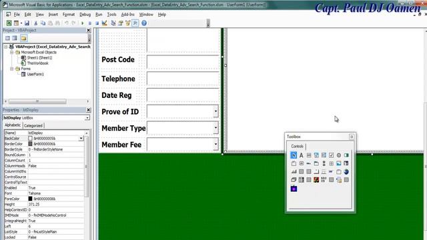Viewport: 427px width, 240px height.
Task: Click the View Microsoft Excel toolbar icon
Action: coord(9,23)
